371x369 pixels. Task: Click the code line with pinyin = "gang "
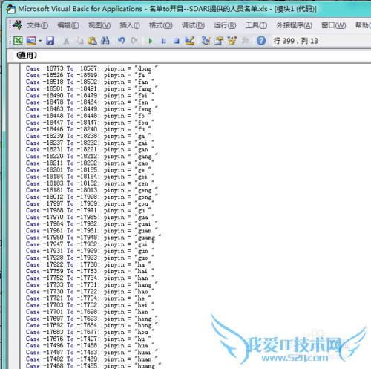point(92,156)
